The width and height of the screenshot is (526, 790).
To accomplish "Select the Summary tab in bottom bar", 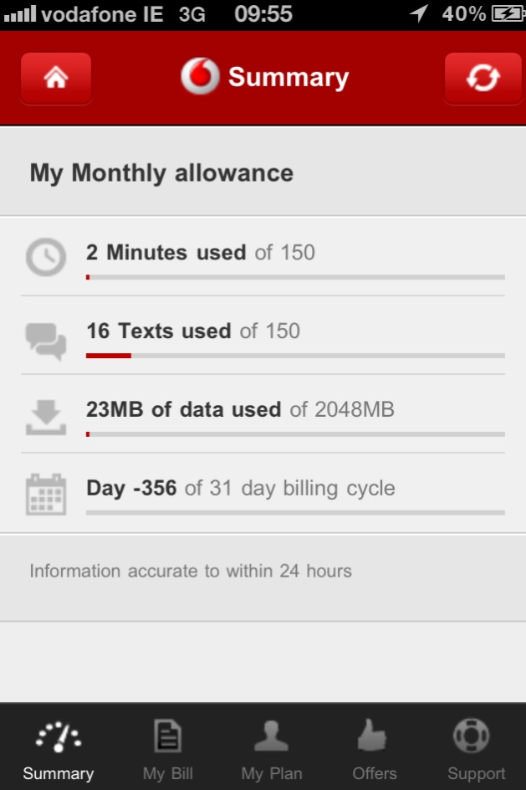I will point(59,747).
